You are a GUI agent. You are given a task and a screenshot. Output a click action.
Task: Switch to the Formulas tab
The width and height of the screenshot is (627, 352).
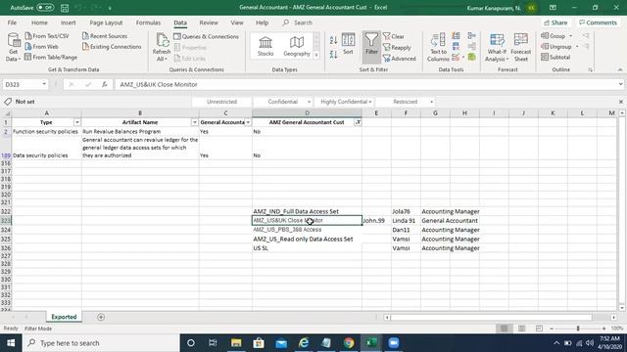pos(148,22)
